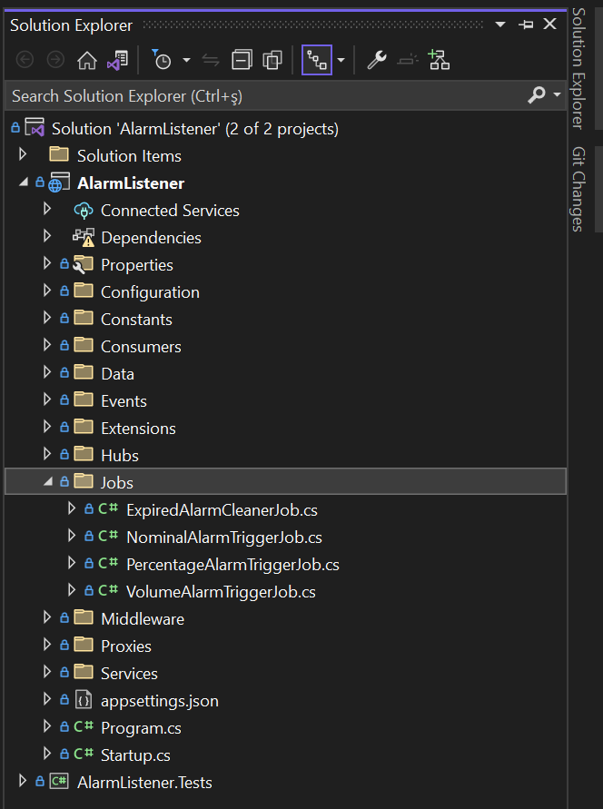603x809 pixels.
Task: Click the Show All Files toolbar icon
Action: (272, 61)
